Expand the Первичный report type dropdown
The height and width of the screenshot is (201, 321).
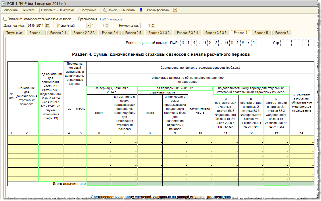(89, 26)
